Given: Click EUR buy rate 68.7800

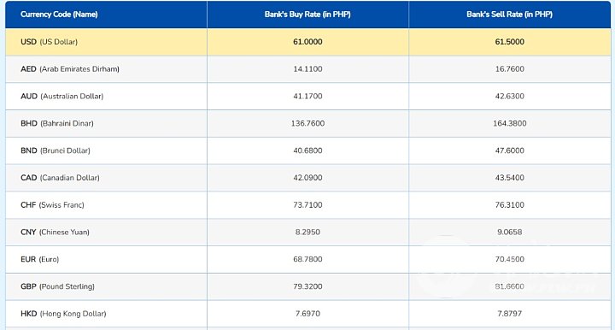Looking at the screenshot, I should (x=307, y=259).
